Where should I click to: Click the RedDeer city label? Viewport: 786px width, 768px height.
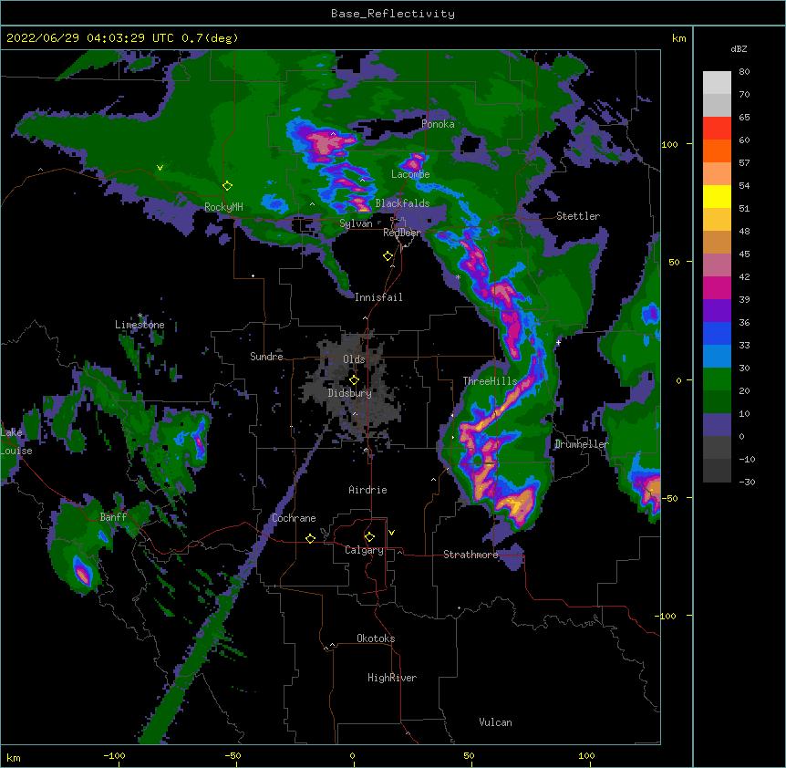402,233
